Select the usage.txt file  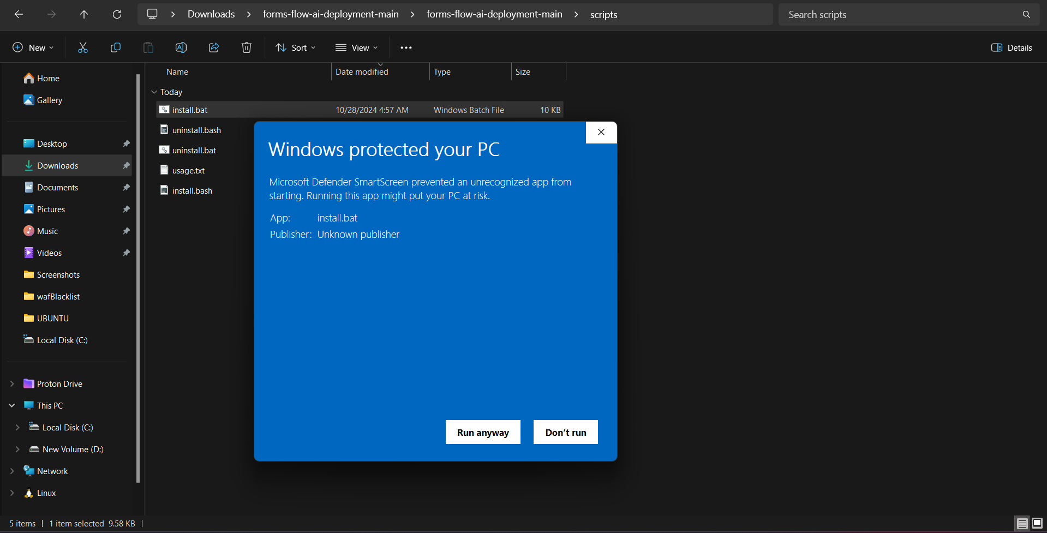[x=182, y=170]
